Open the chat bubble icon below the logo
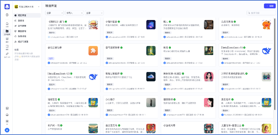278x135 pixels. pyautogui.click(x=7, y=15)
